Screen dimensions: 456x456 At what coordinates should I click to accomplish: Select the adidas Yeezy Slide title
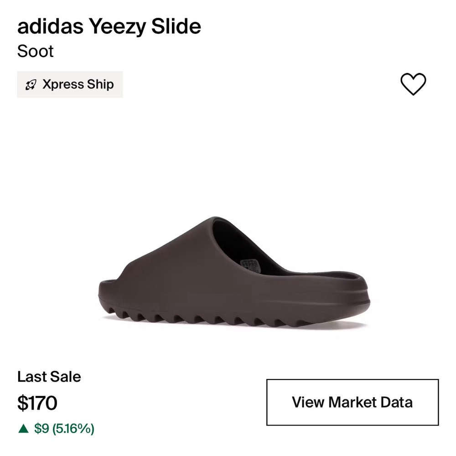(x=109, y=26)
